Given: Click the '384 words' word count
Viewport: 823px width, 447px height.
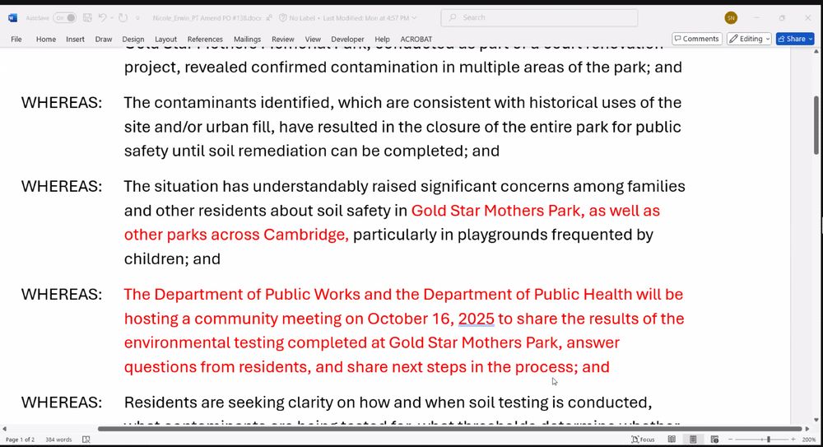Looking at the screenshot, I should coord(58,440).
